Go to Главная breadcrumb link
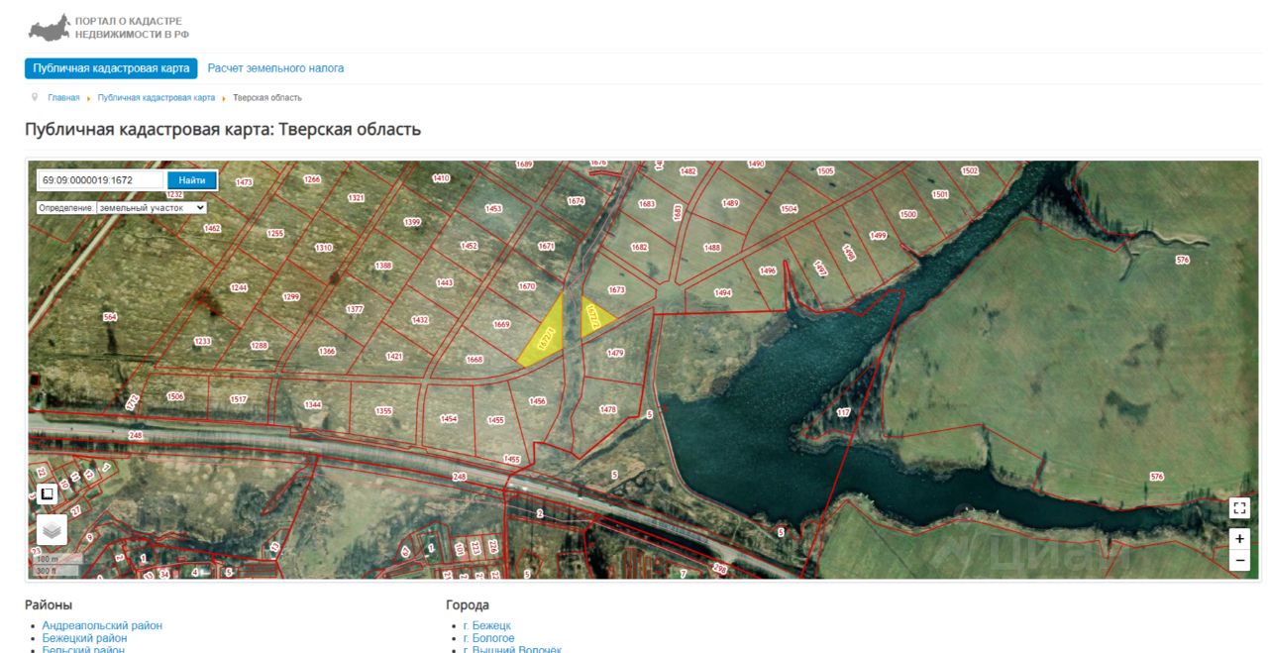This screenshot has height=653, width=1268. coord(63,98)
